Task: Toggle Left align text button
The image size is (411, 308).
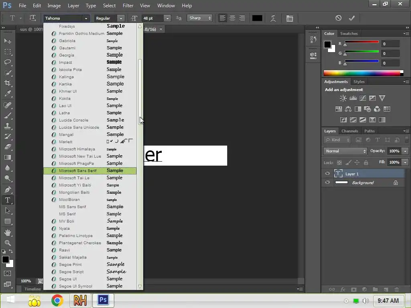Action: [x=222, y=18]
